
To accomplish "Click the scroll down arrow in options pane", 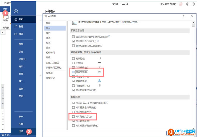I will (193, 128).
